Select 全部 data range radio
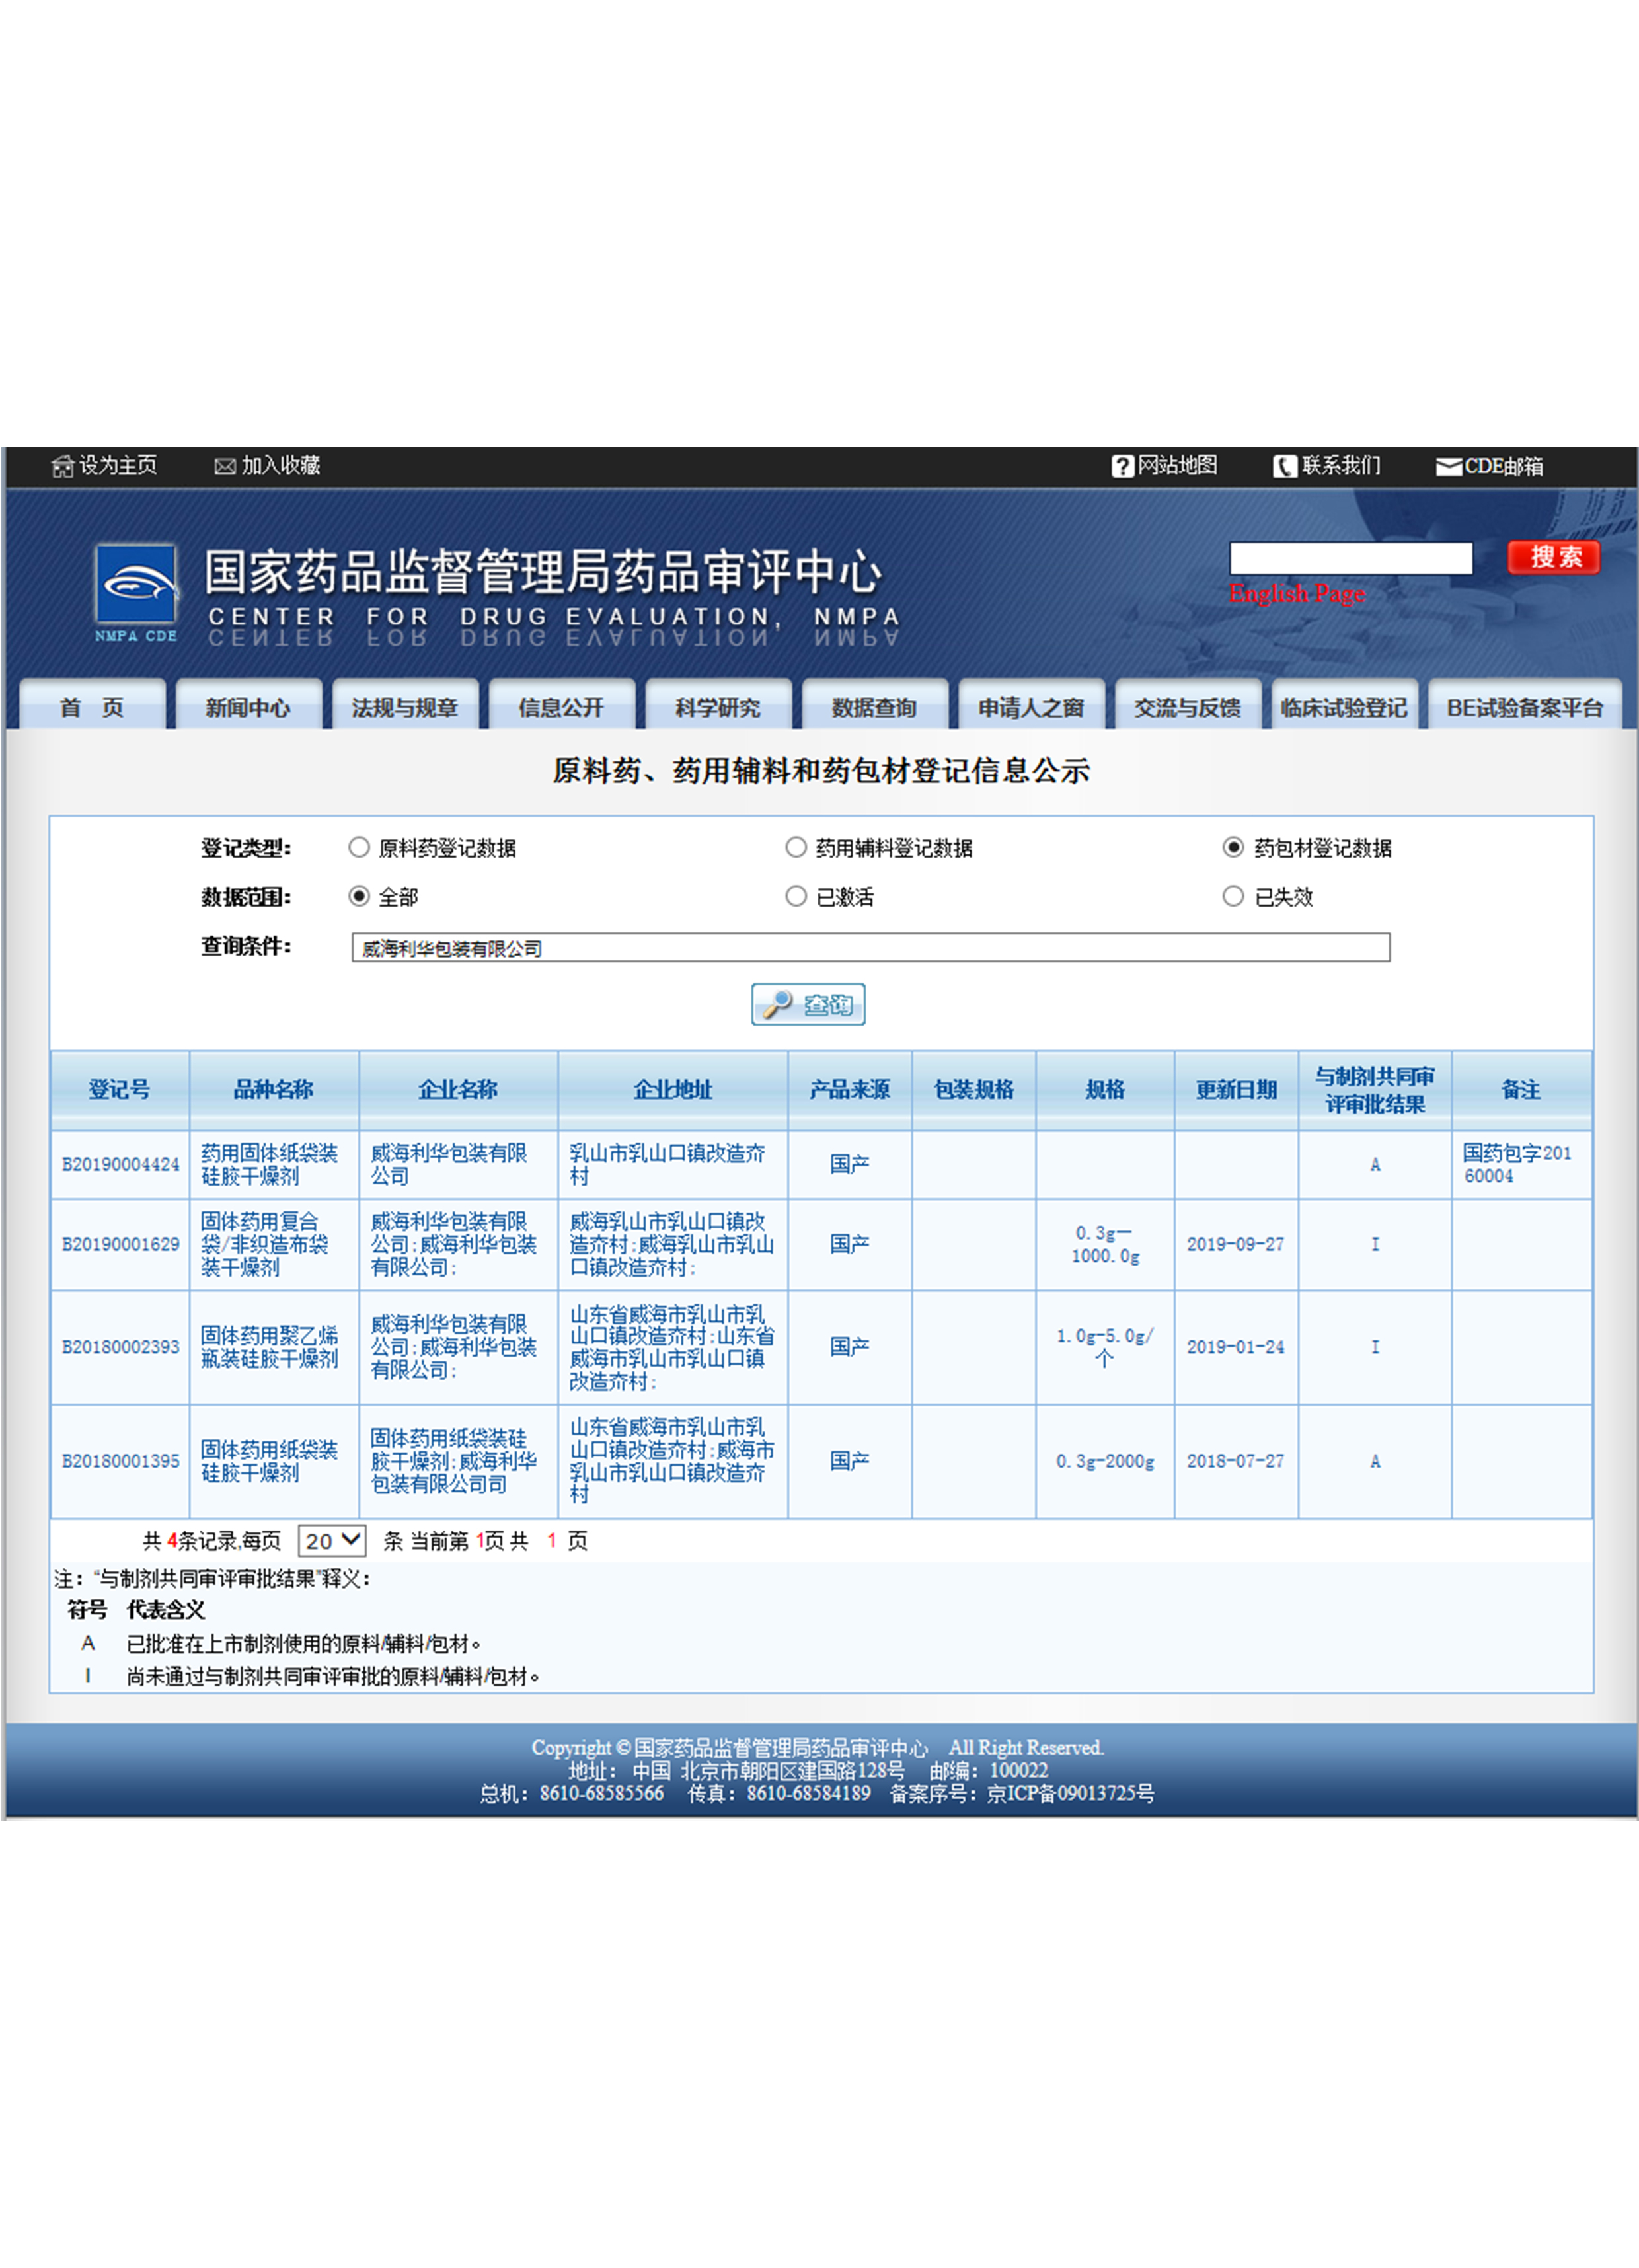Screen dimensions: 1639x2268 point(359,896)
